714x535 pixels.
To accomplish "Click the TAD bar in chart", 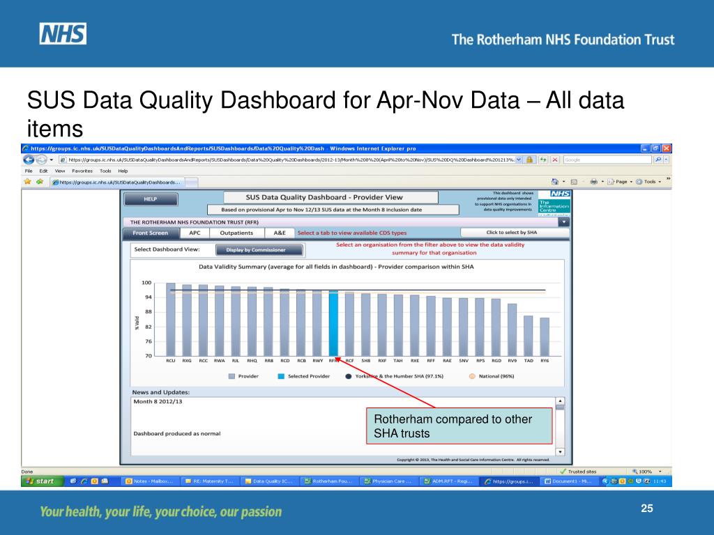I will (x=529, y=336).
